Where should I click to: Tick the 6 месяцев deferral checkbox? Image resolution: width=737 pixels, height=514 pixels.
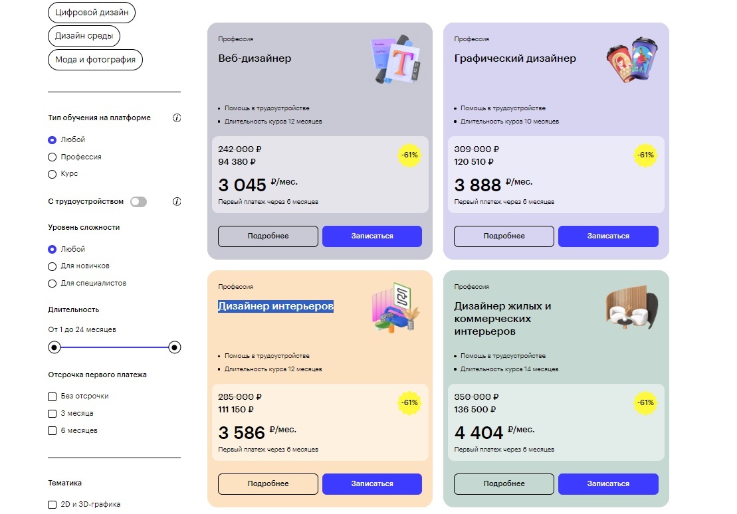[53, 431]
